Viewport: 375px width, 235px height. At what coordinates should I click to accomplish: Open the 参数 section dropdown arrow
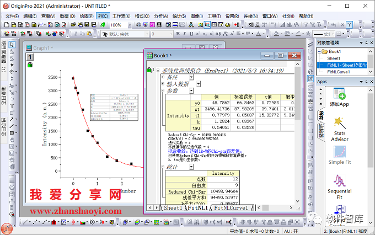click(x=191, y=90)
